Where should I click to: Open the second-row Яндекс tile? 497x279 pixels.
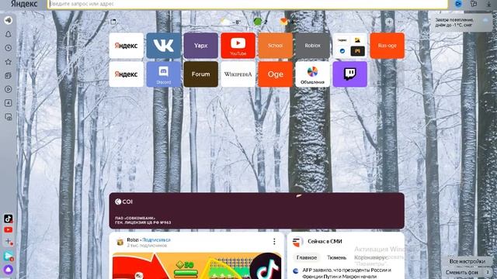click(x=126, y=74)
